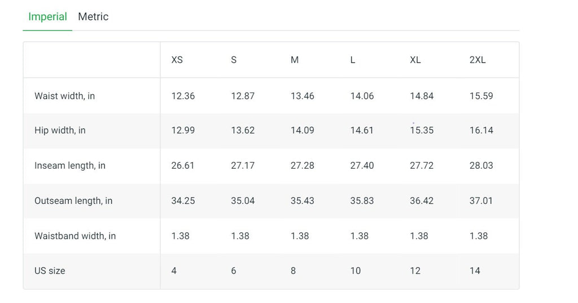This screenshot has height=303, width=578.
Task: Click the XL column header
Action: click(415, 60)
